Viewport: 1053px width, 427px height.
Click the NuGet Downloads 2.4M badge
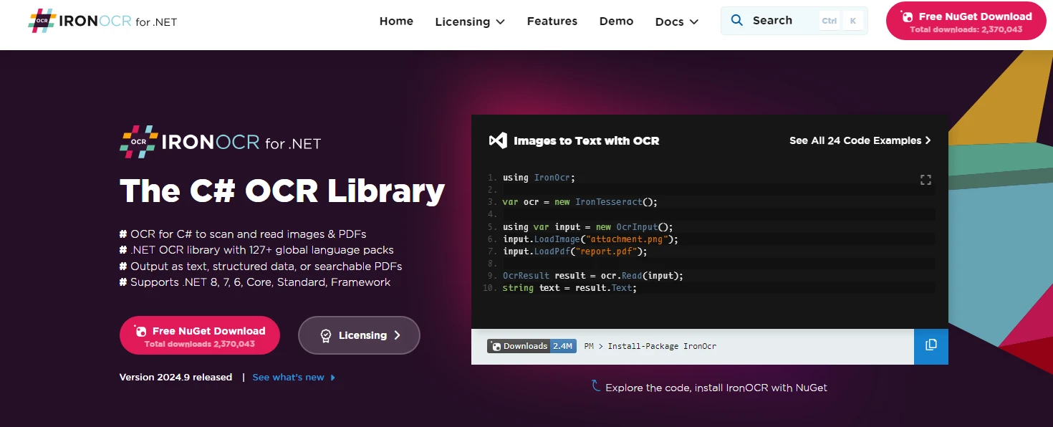pos(532,346)
